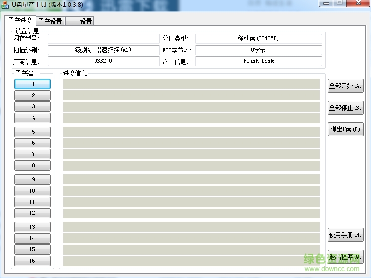Click the 扫描级别 field showing 级别4
This screenshot has width=371, height=278.
point(103,50)
